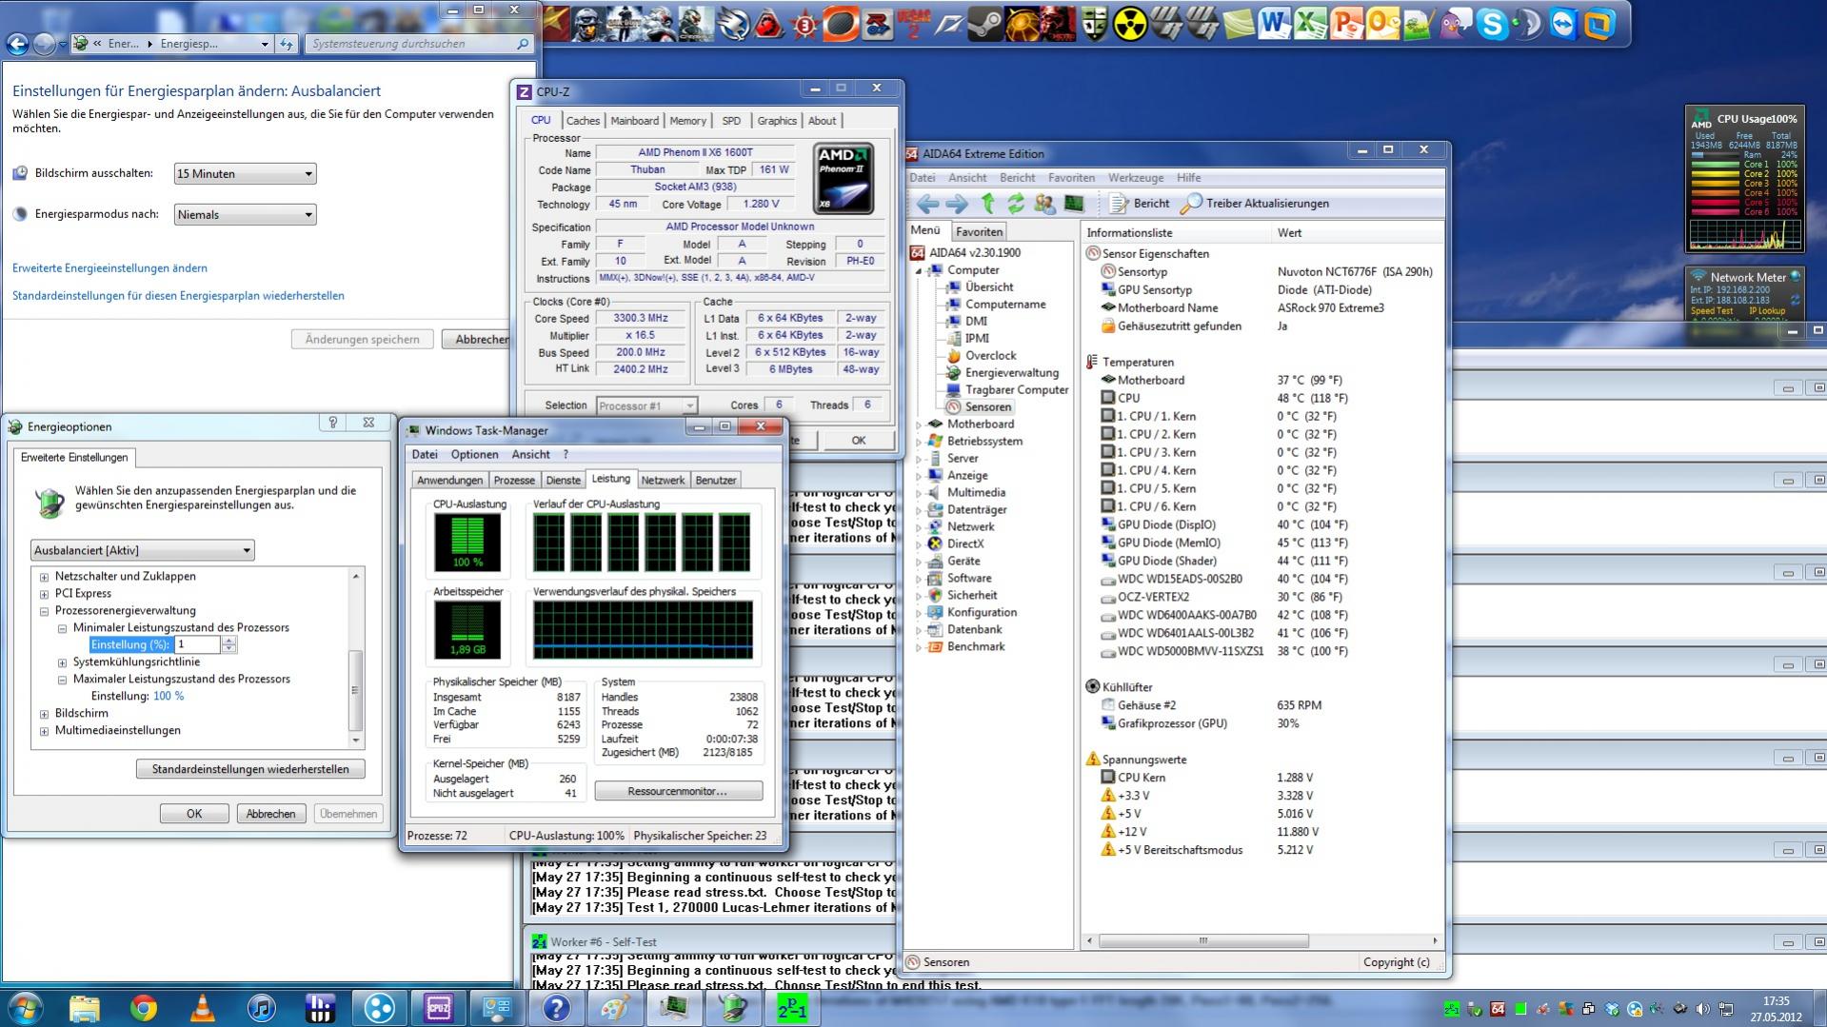Click the CPU-Z icon in the taskbar

point(438,1008)
